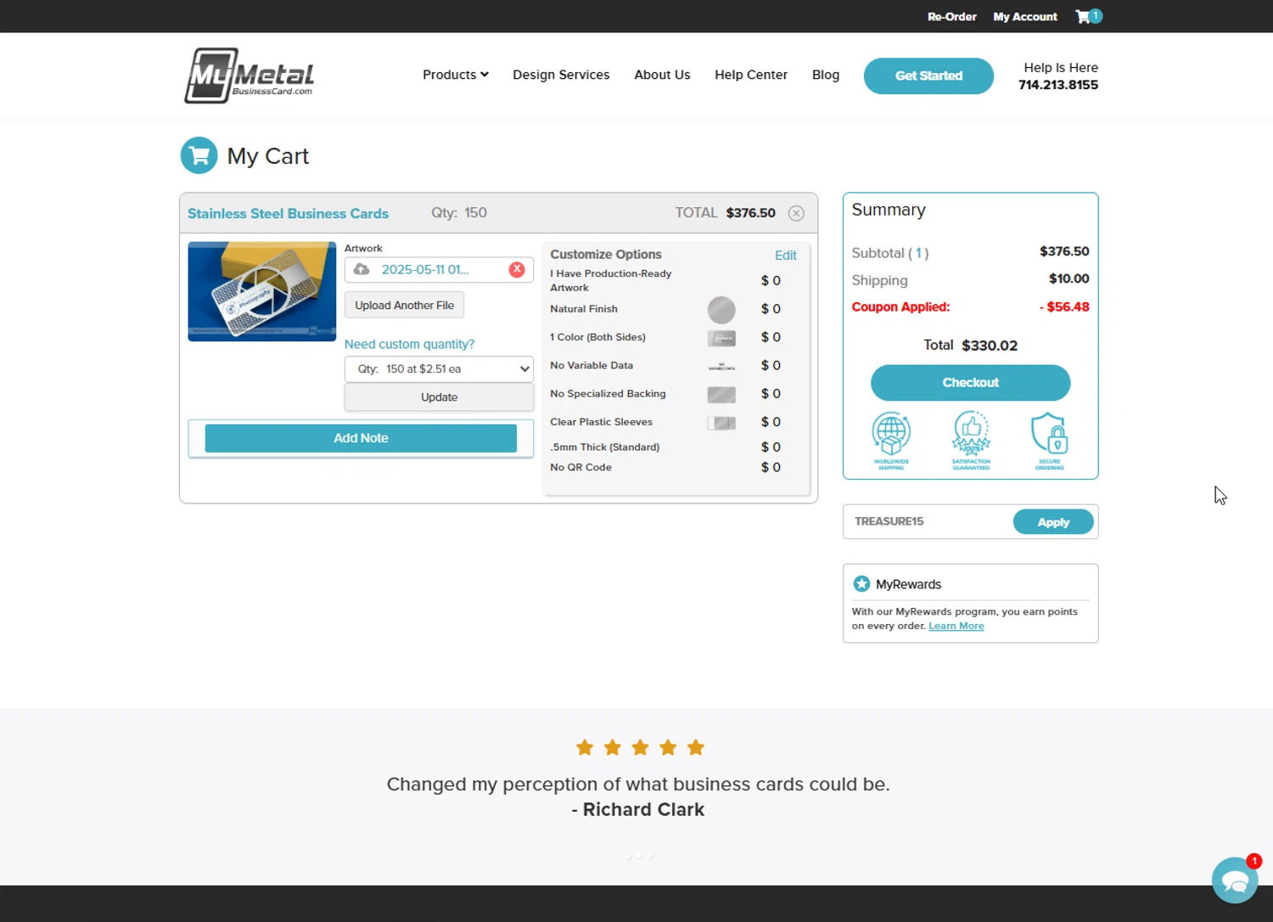
Task: Click the product card thumbnail image
Action: click(262, 291)
